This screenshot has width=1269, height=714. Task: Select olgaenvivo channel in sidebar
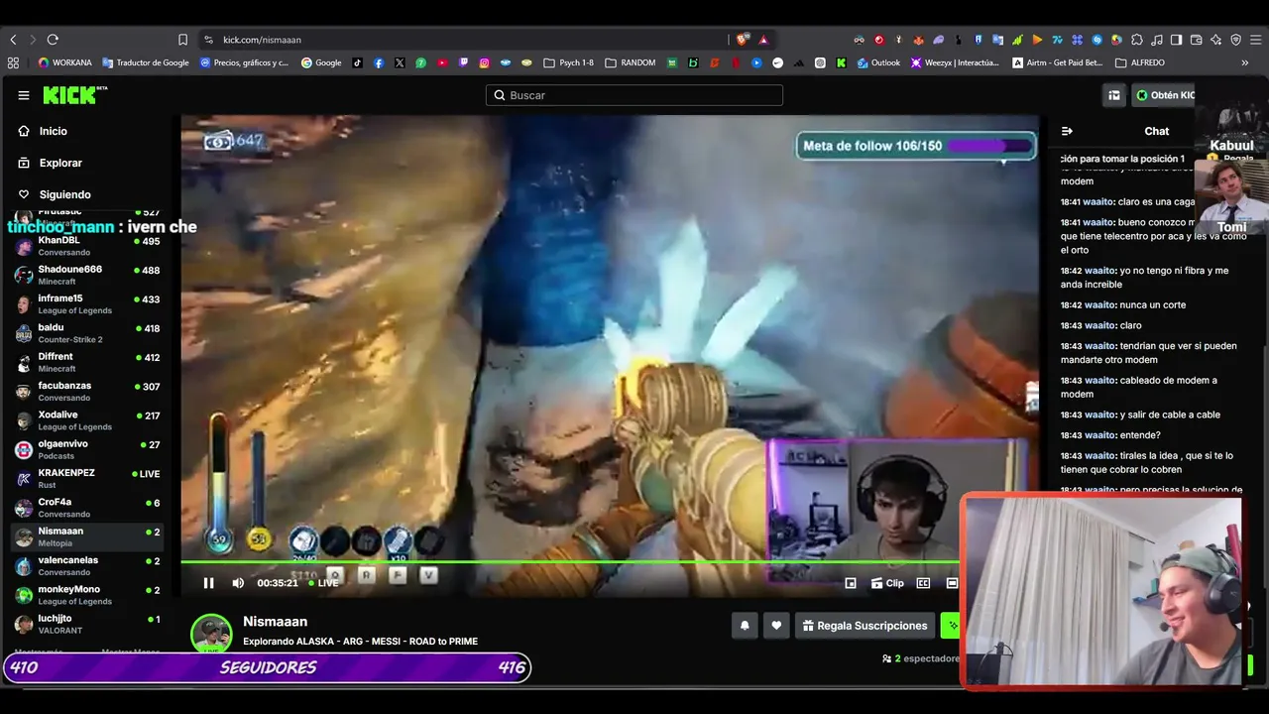pyautogui.click(x=87, y=449)
